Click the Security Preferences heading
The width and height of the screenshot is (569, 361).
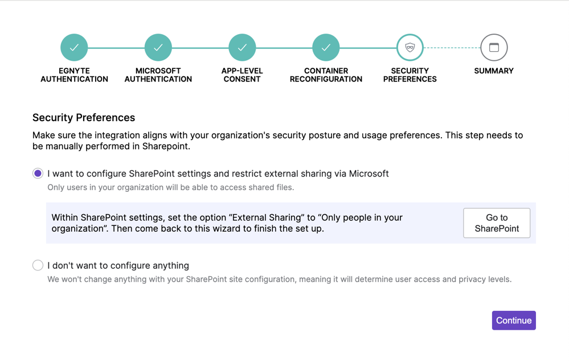pos(84,117)
